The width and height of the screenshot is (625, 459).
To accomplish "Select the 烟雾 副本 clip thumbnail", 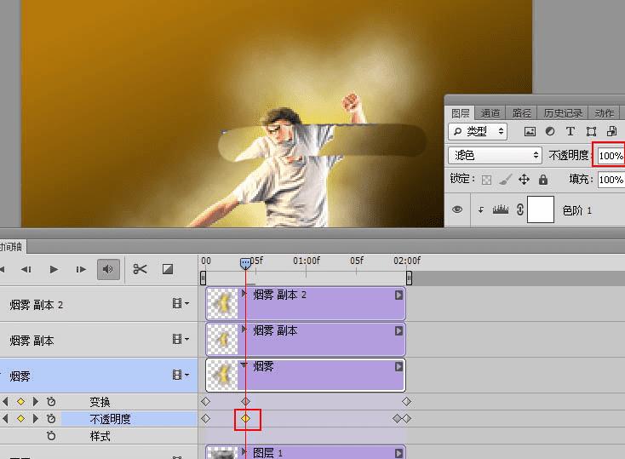I will point(222,340).
